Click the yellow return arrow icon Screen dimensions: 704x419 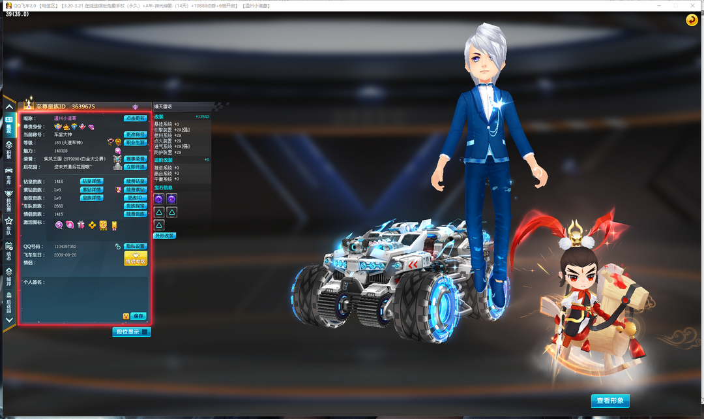[692, 20]
